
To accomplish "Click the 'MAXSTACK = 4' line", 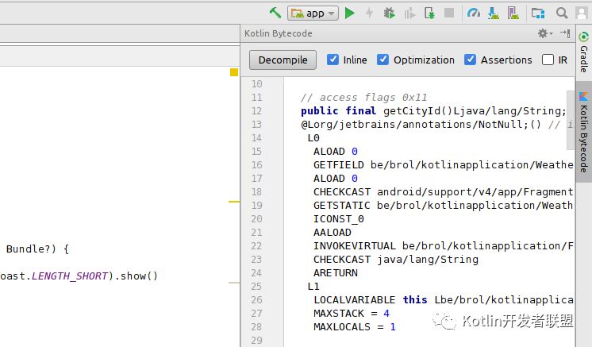I will click(x=351, y=314).
